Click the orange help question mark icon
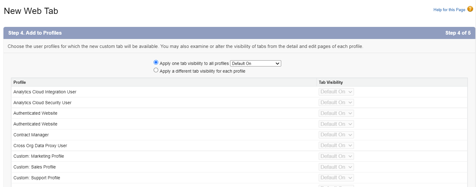Image resolution: width=476 pixels, height=187 pixels. click(x=470, y=9)
